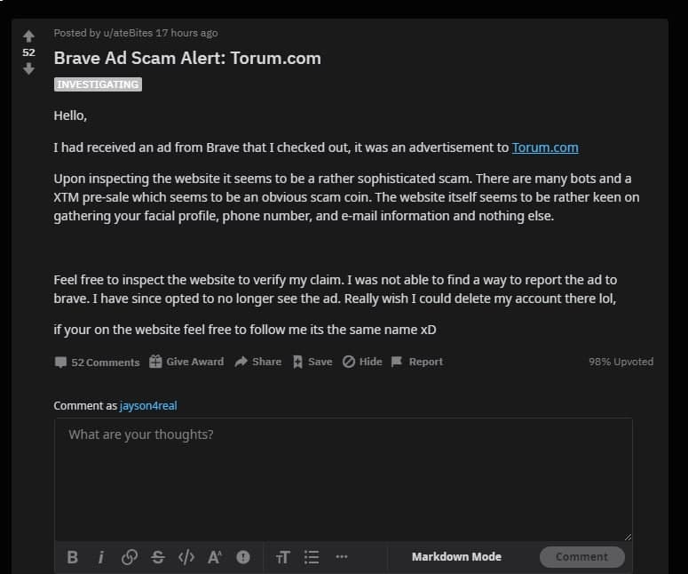The height and width of the screenshot is (574, 688).
Task: Insert a link in the comment
Action: 130,557
